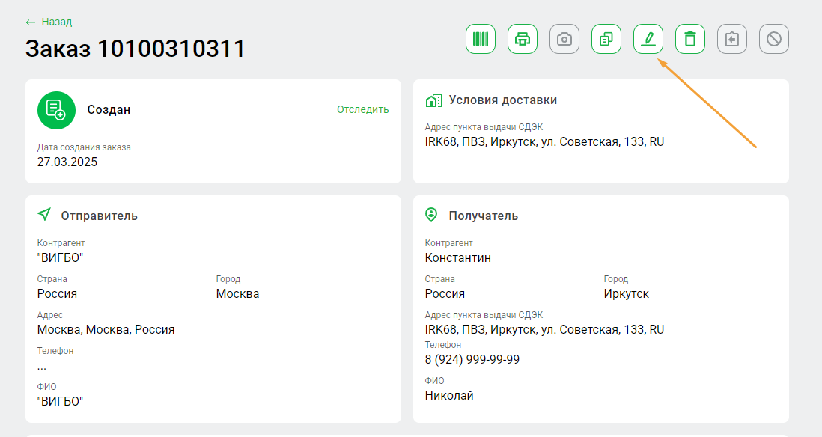Click the Условия доставки building icon

point(433,100)
